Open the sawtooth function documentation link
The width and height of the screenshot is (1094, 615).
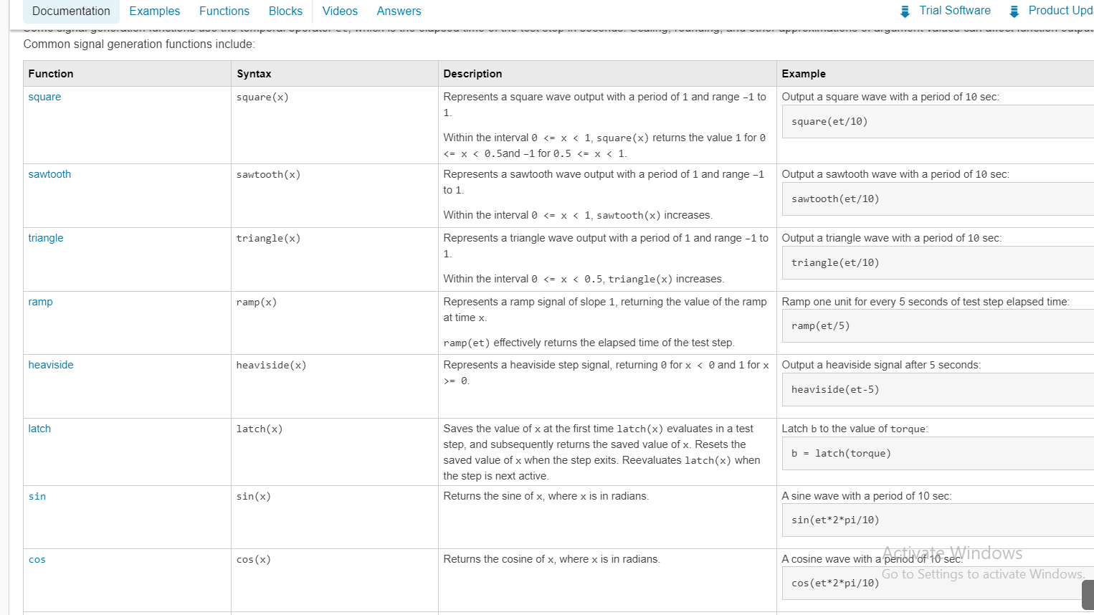[x=49, y=173]
